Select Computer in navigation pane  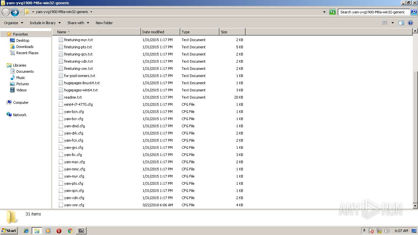click(x=21, y=102)
